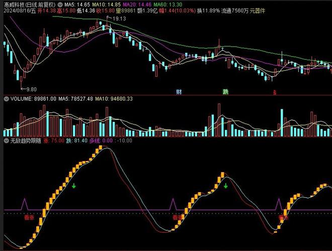Viewport: 332px width, 251px height.
Task: Select the MA5: 14.65 price legend
Action: click(x=77, y=5)
